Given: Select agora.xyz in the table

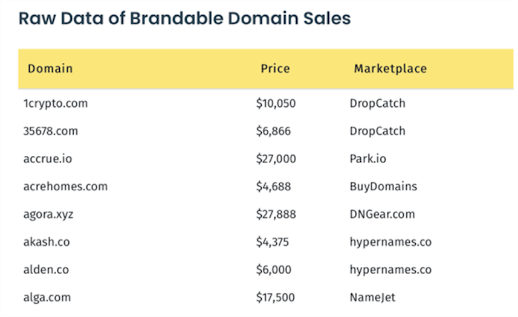Looking at the screenshot, I should (x=48, y=214).
